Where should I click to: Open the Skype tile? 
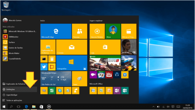coord(60,91)
